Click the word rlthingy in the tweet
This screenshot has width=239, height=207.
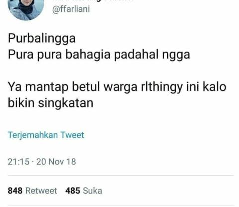coord(162,87)
